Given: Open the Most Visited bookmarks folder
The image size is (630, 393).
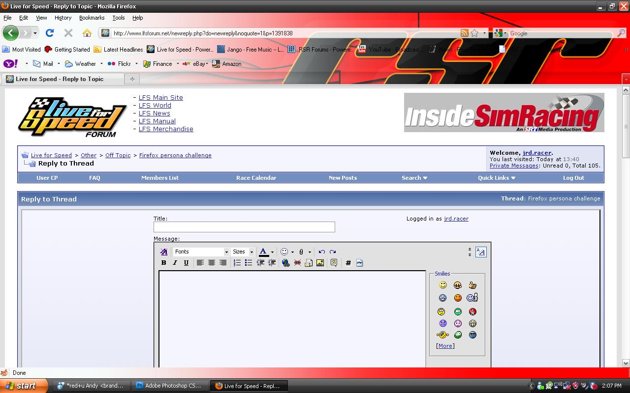Looking at the screenshot, I should tap(22, 50).
